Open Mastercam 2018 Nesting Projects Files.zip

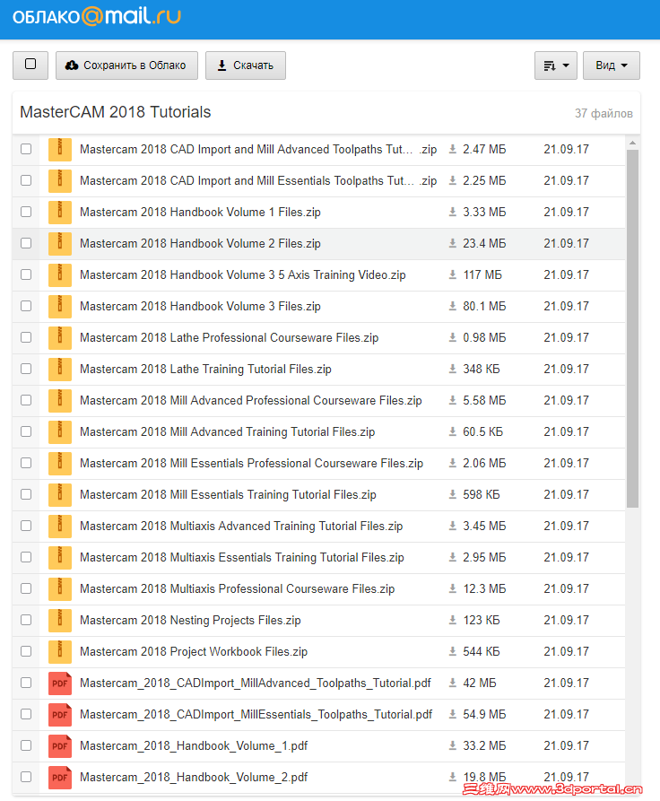coord(190,620)
